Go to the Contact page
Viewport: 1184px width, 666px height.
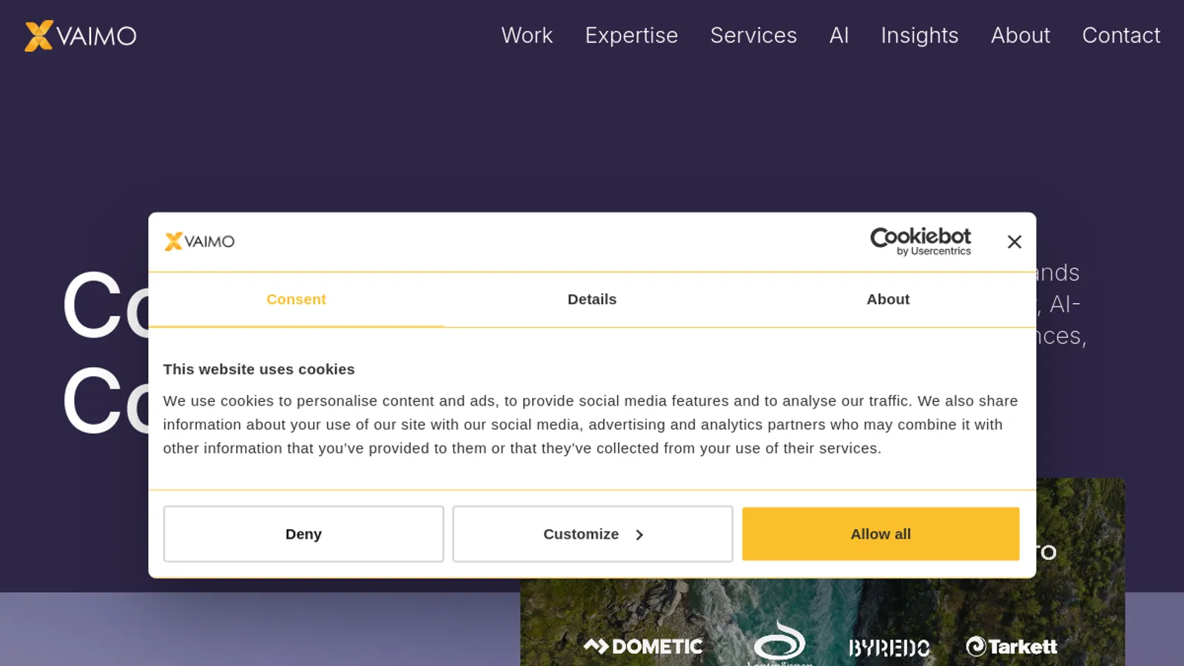pyautogui.click(x=1121, y=36)
